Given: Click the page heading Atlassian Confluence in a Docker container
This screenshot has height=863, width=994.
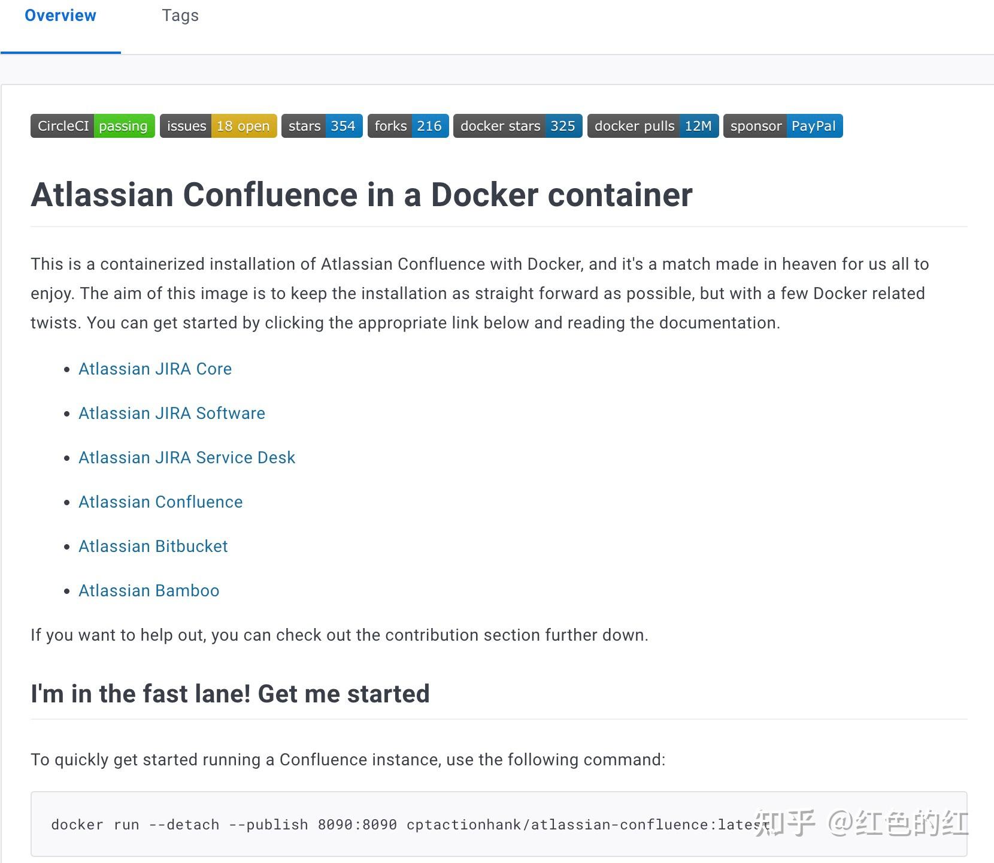Looking at the screenshot, I should (x=362, y=194).
